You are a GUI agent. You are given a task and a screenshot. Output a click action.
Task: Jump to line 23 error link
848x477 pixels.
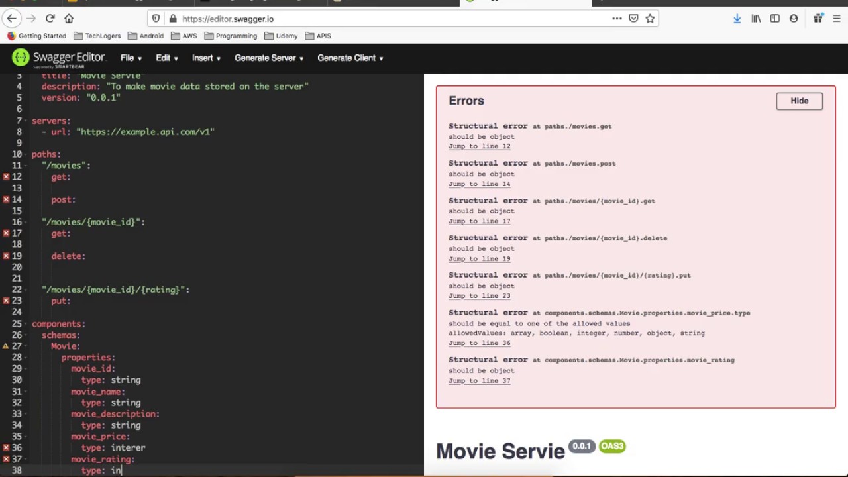point(479,296)
